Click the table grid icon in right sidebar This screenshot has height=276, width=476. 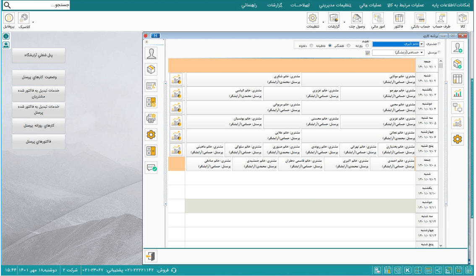458,79
